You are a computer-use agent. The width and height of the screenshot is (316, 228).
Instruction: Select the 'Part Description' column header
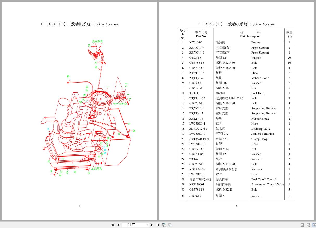[x=250, y=36]
